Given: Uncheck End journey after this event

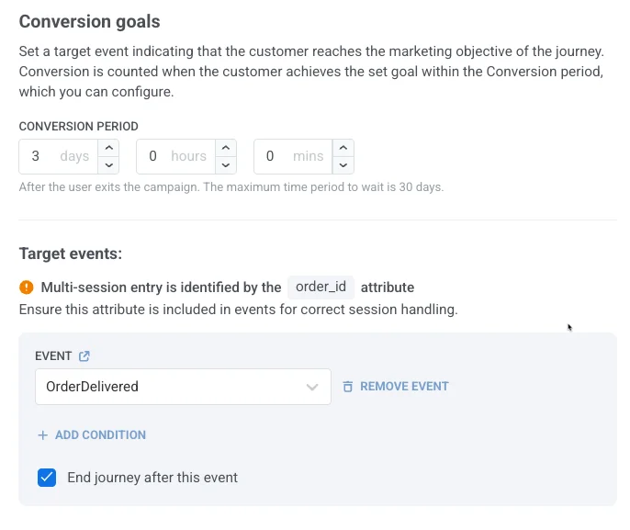Looking at the screenshot, I should (x=47, y=478).
